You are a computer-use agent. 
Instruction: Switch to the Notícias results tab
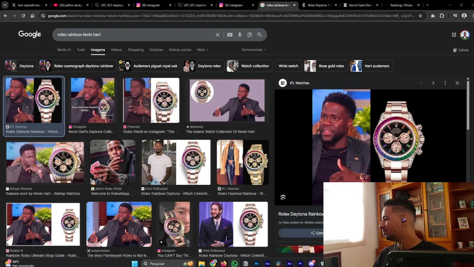pyautogui.click(x=156, y=50)
